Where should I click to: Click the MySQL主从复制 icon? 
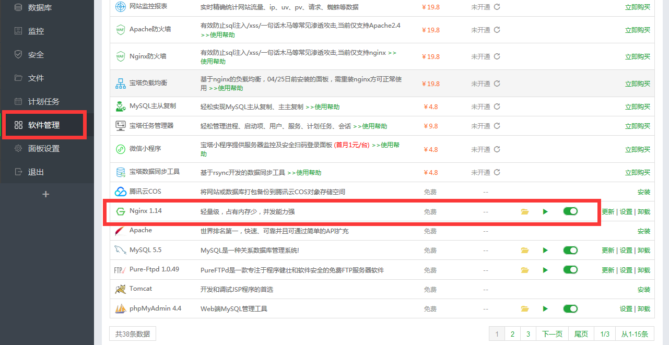pos(120,106)
